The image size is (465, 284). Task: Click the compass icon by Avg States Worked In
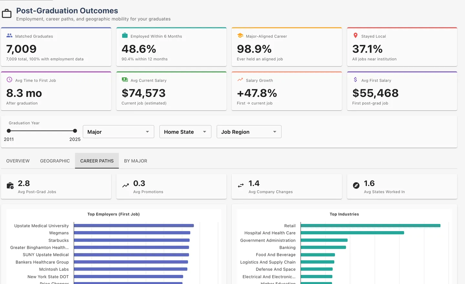click(x=356, y=186)
